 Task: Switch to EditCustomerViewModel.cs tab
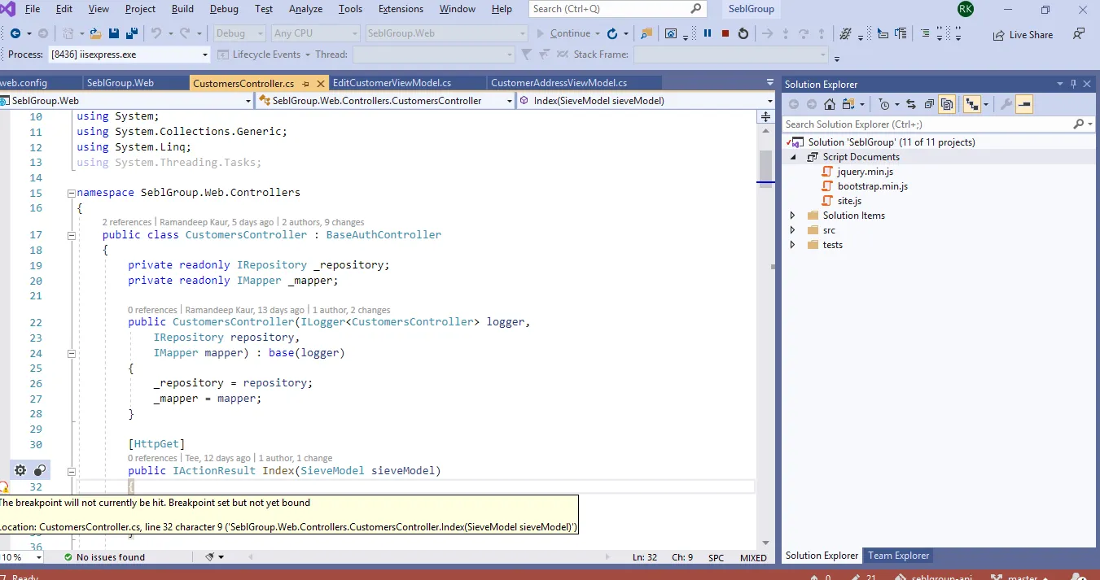point(392,83)
